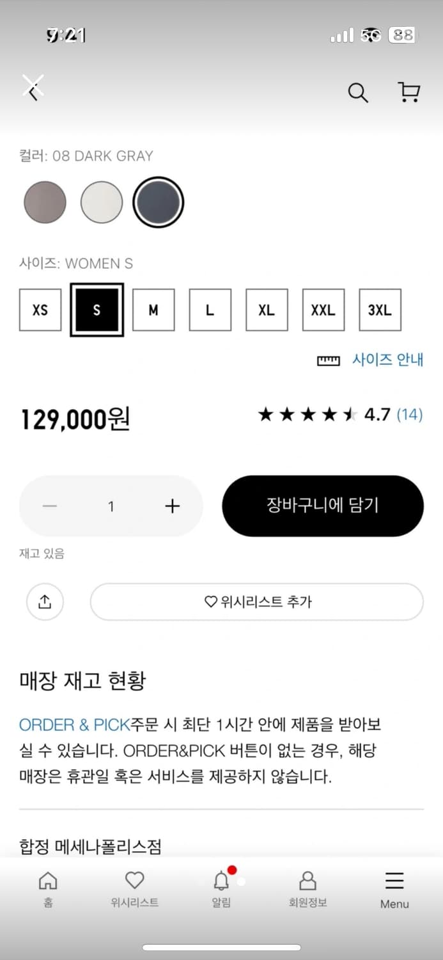Select size XS
This screenshot has height=960, width=443.
tap(40, 310)
